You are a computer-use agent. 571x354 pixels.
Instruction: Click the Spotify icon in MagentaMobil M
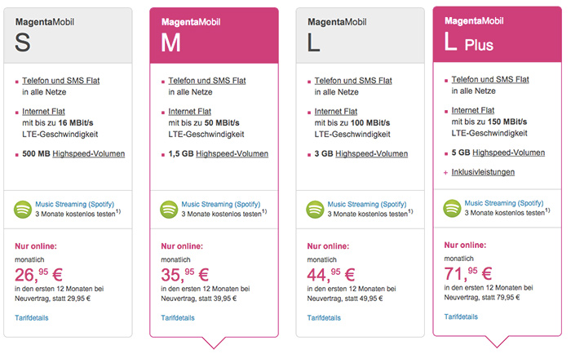coord(169,210)
